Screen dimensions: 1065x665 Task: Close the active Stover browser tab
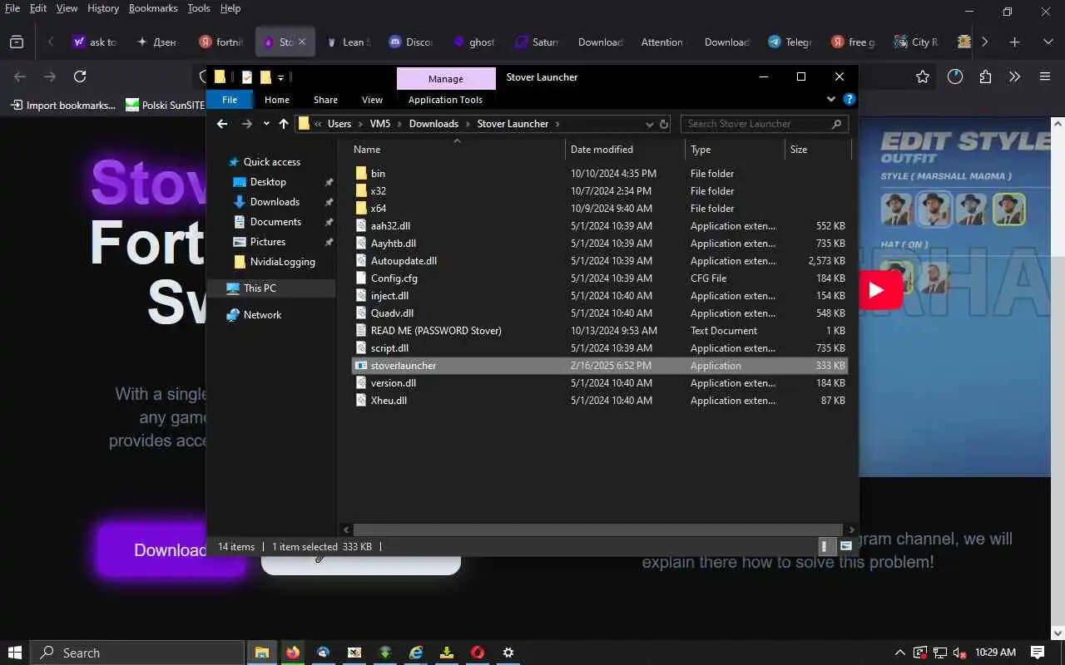(x=302, y=42)
